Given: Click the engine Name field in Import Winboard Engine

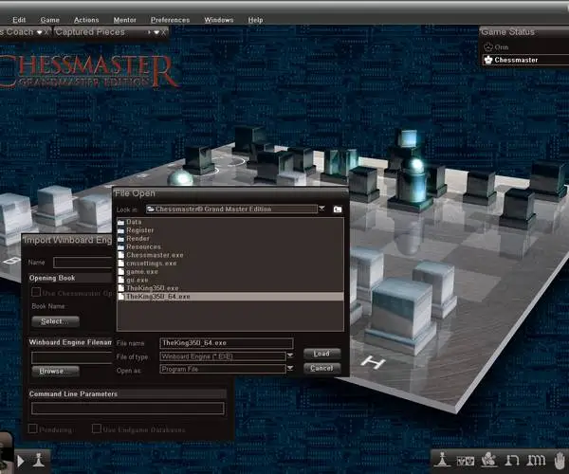Looking at the screenshot, I should (x=83, y=263).
